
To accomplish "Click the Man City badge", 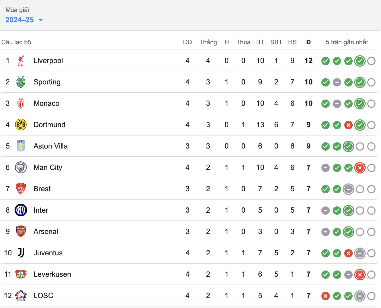I will click(x=21, y=168).
